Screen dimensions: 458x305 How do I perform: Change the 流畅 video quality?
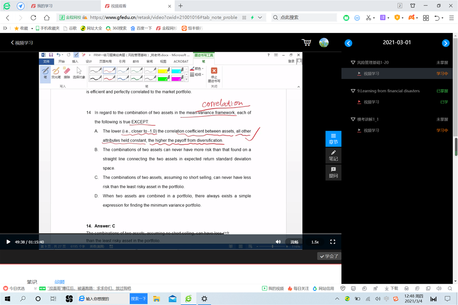point(294,242)
